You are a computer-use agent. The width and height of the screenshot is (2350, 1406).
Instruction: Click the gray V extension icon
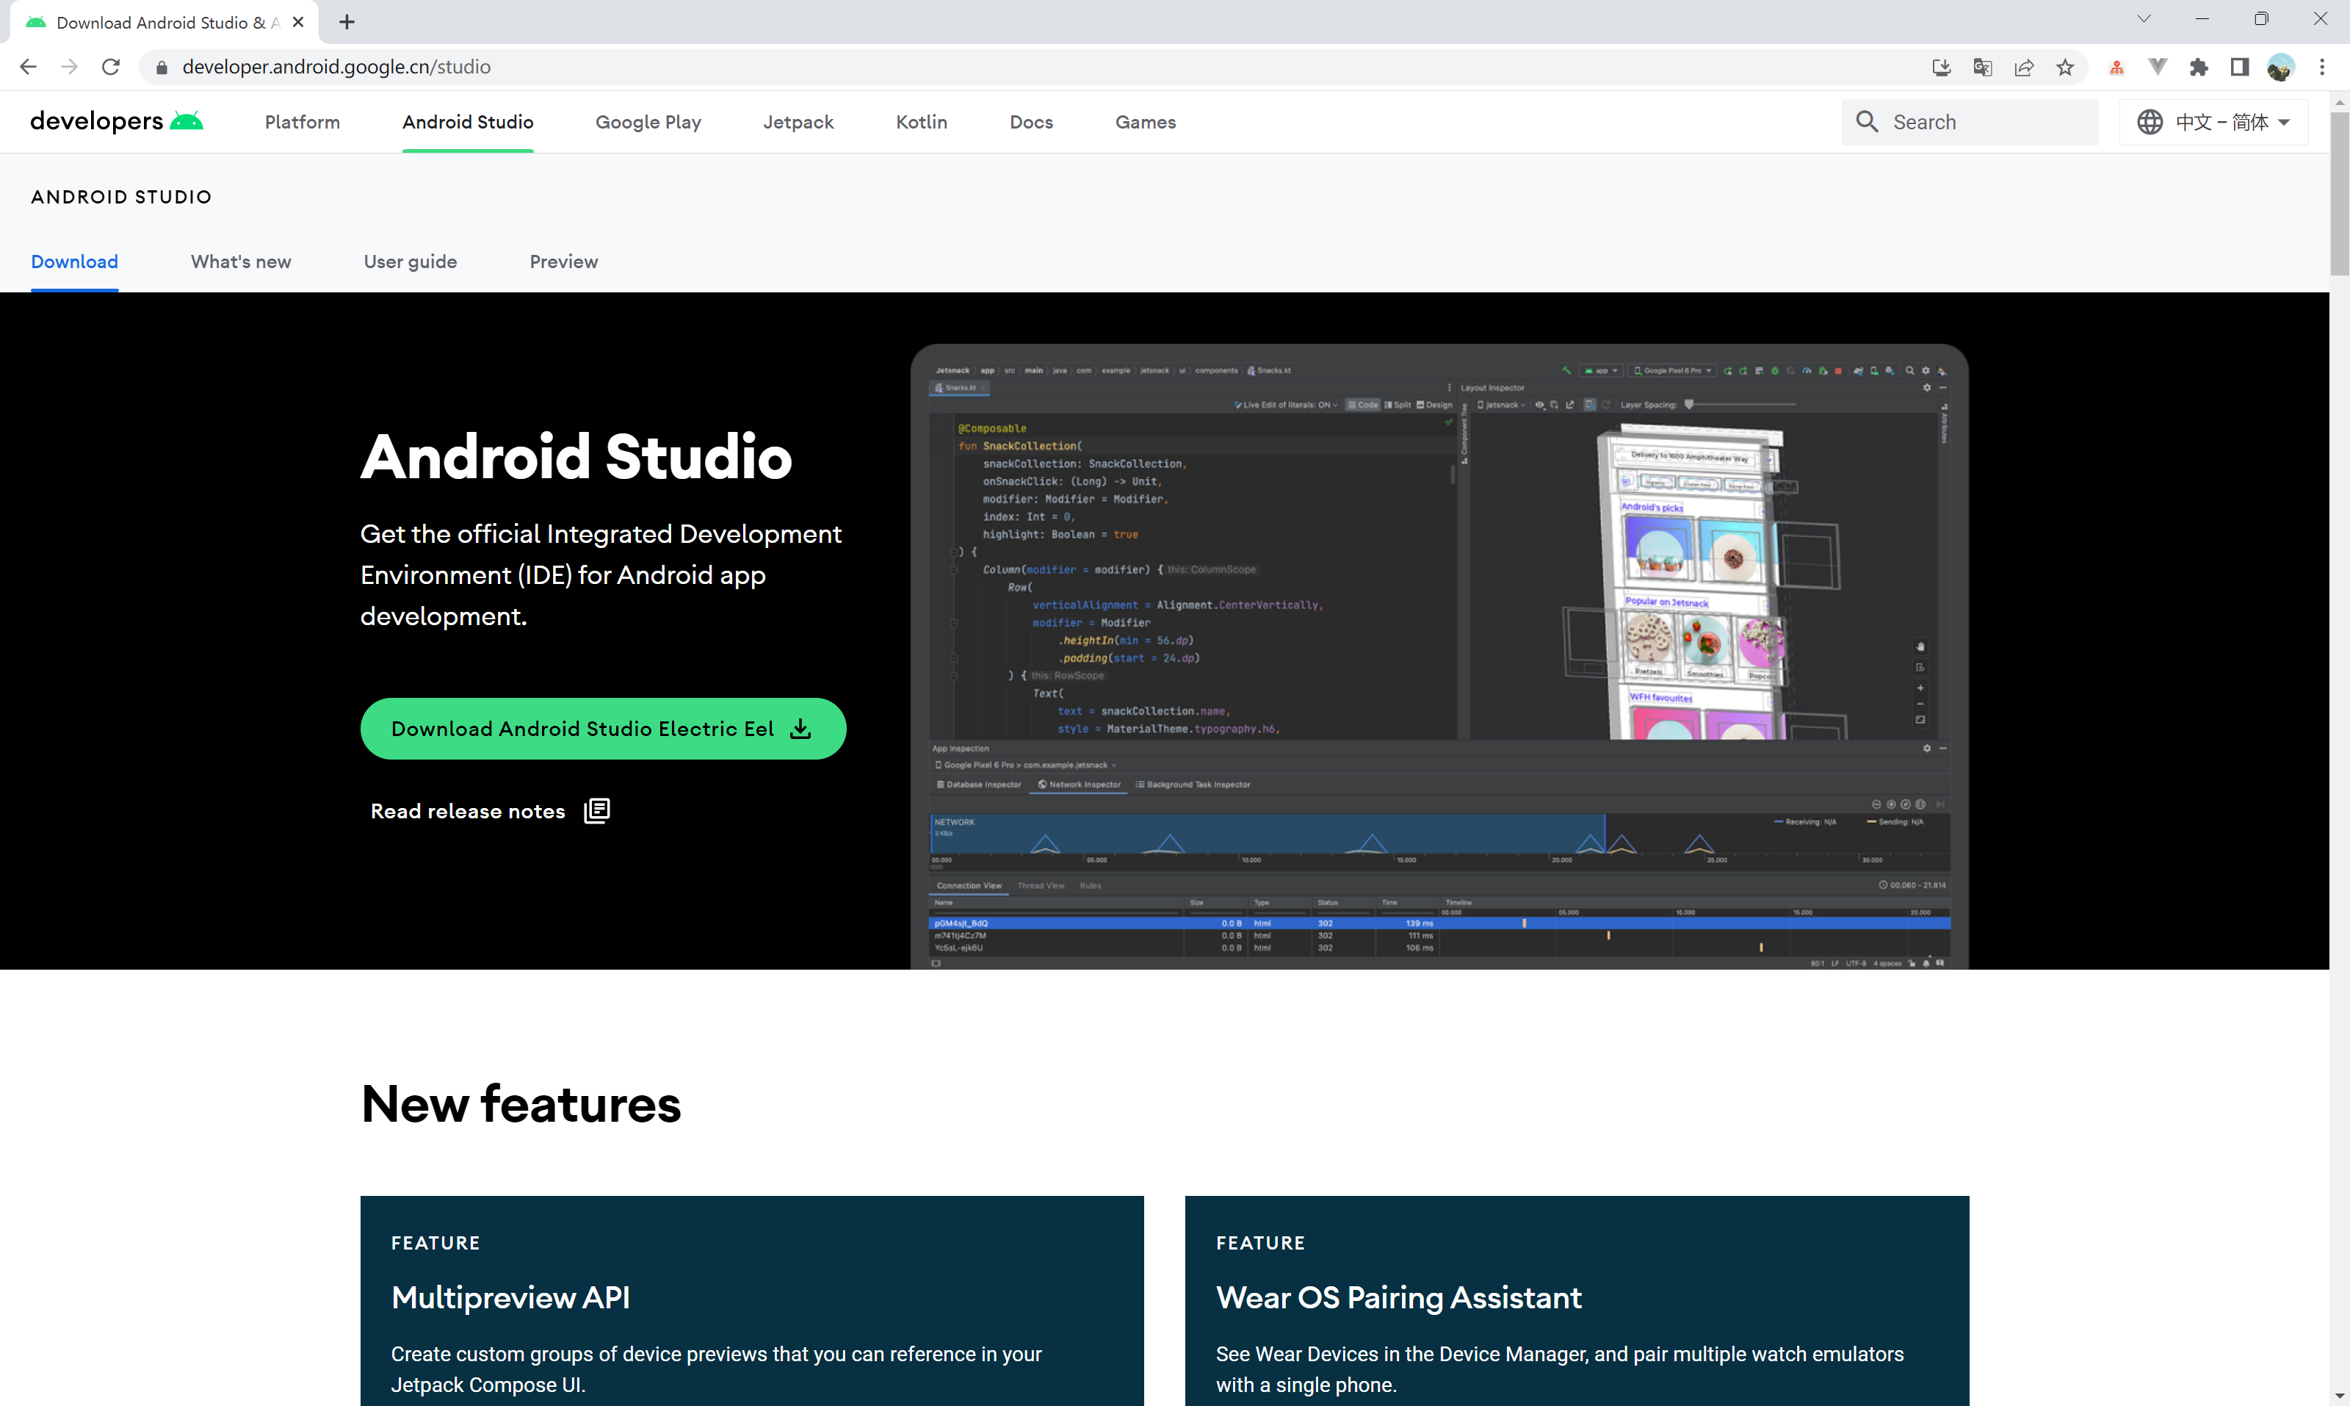pos(2157,68)
